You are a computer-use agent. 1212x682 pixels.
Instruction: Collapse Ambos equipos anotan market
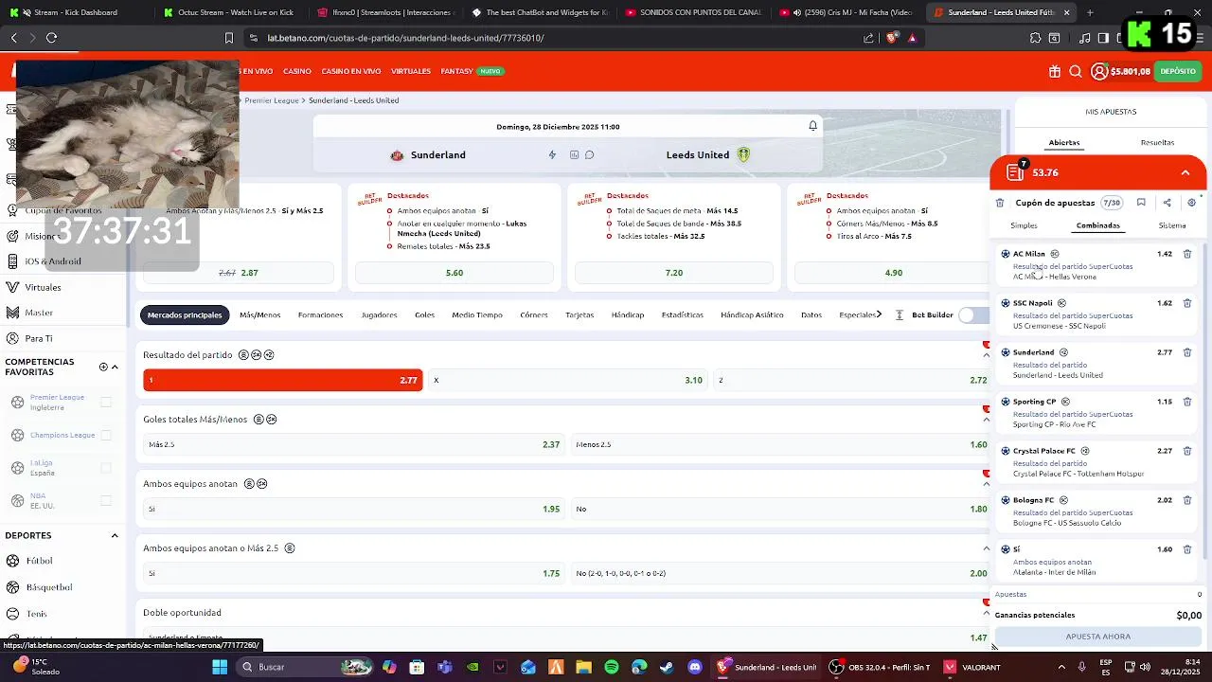click(986, 484)
